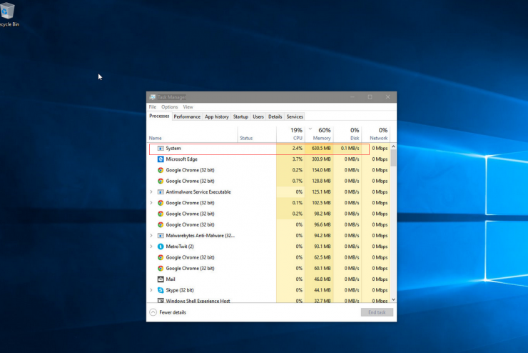Select the Microsoft Edge process icon

coord(161,159)
